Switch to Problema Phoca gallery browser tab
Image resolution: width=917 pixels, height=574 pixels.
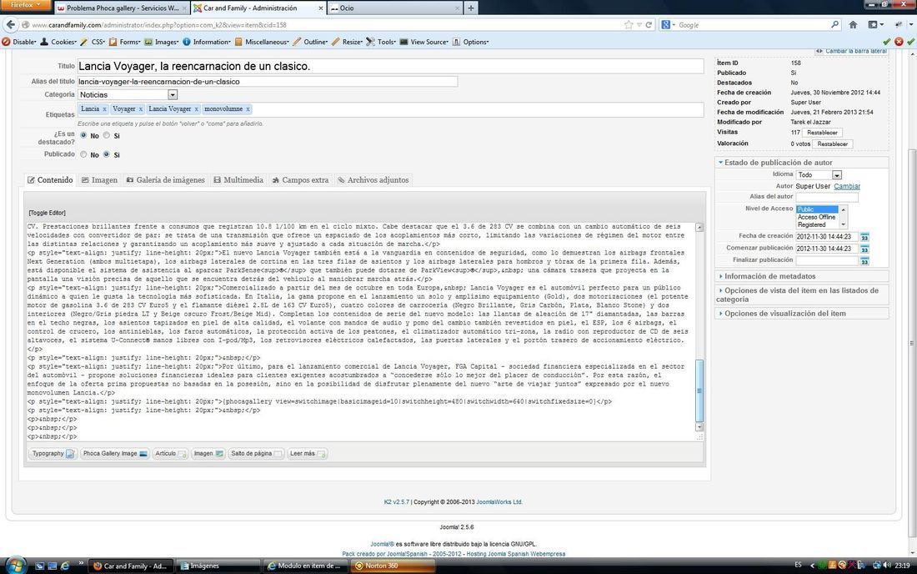point(122,8)
